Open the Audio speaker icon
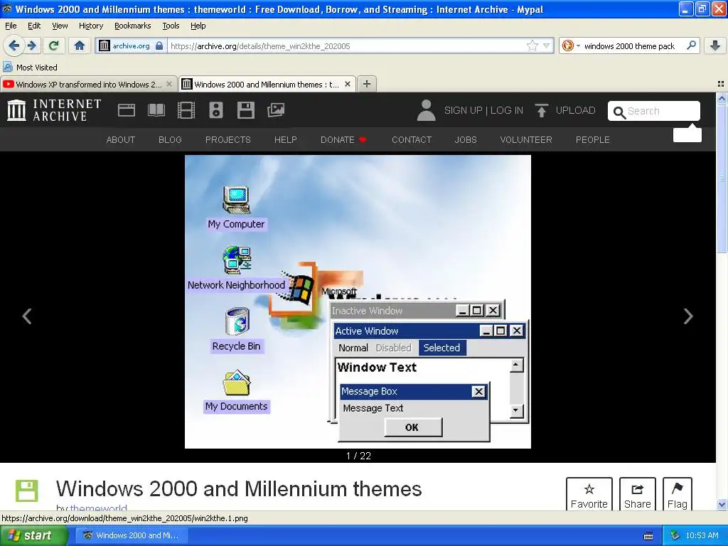Screen dimensions: 728x546 coord(216,110)
